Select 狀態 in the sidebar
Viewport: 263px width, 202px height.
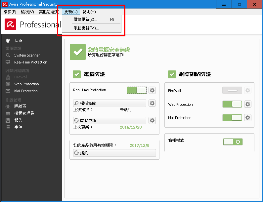point(18,41)
